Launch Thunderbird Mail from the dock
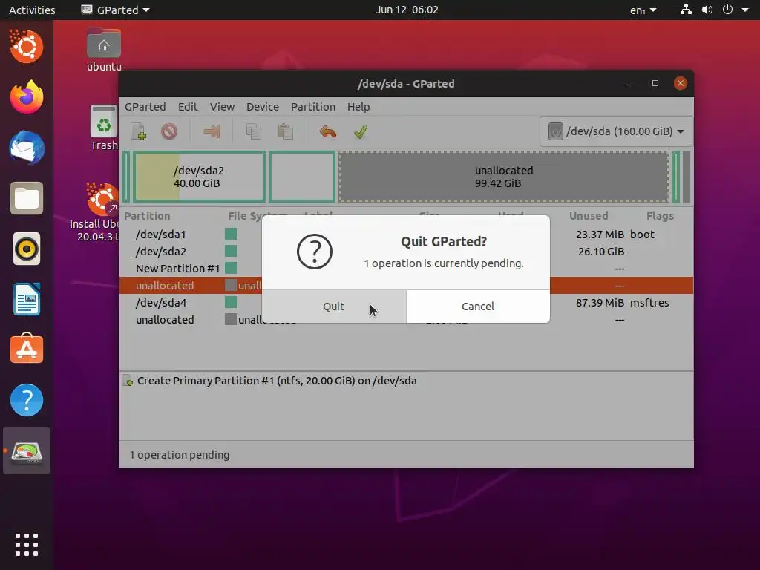The width and height of the screenshot is (760, 570). point(27,148)
